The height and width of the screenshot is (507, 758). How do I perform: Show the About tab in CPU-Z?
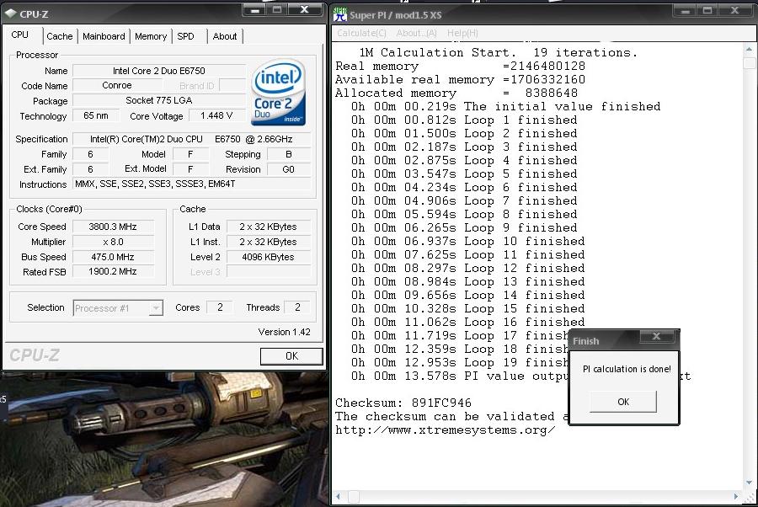[225, 36]
